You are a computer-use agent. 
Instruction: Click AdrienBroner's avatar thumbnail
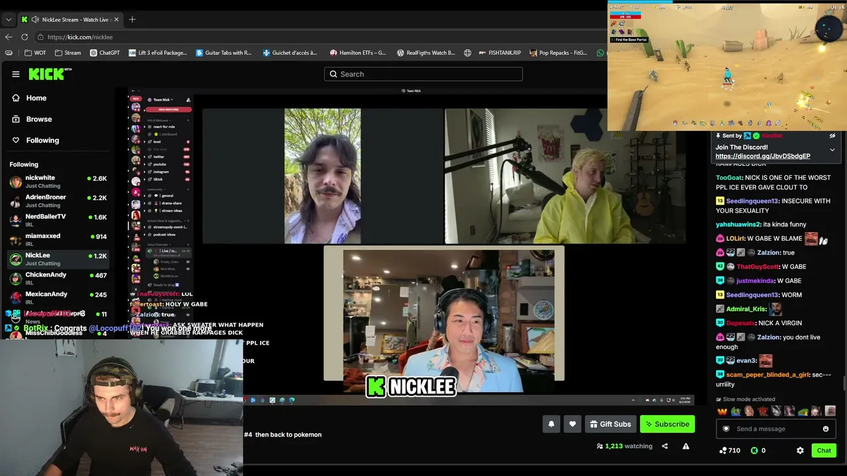[15, 201]
